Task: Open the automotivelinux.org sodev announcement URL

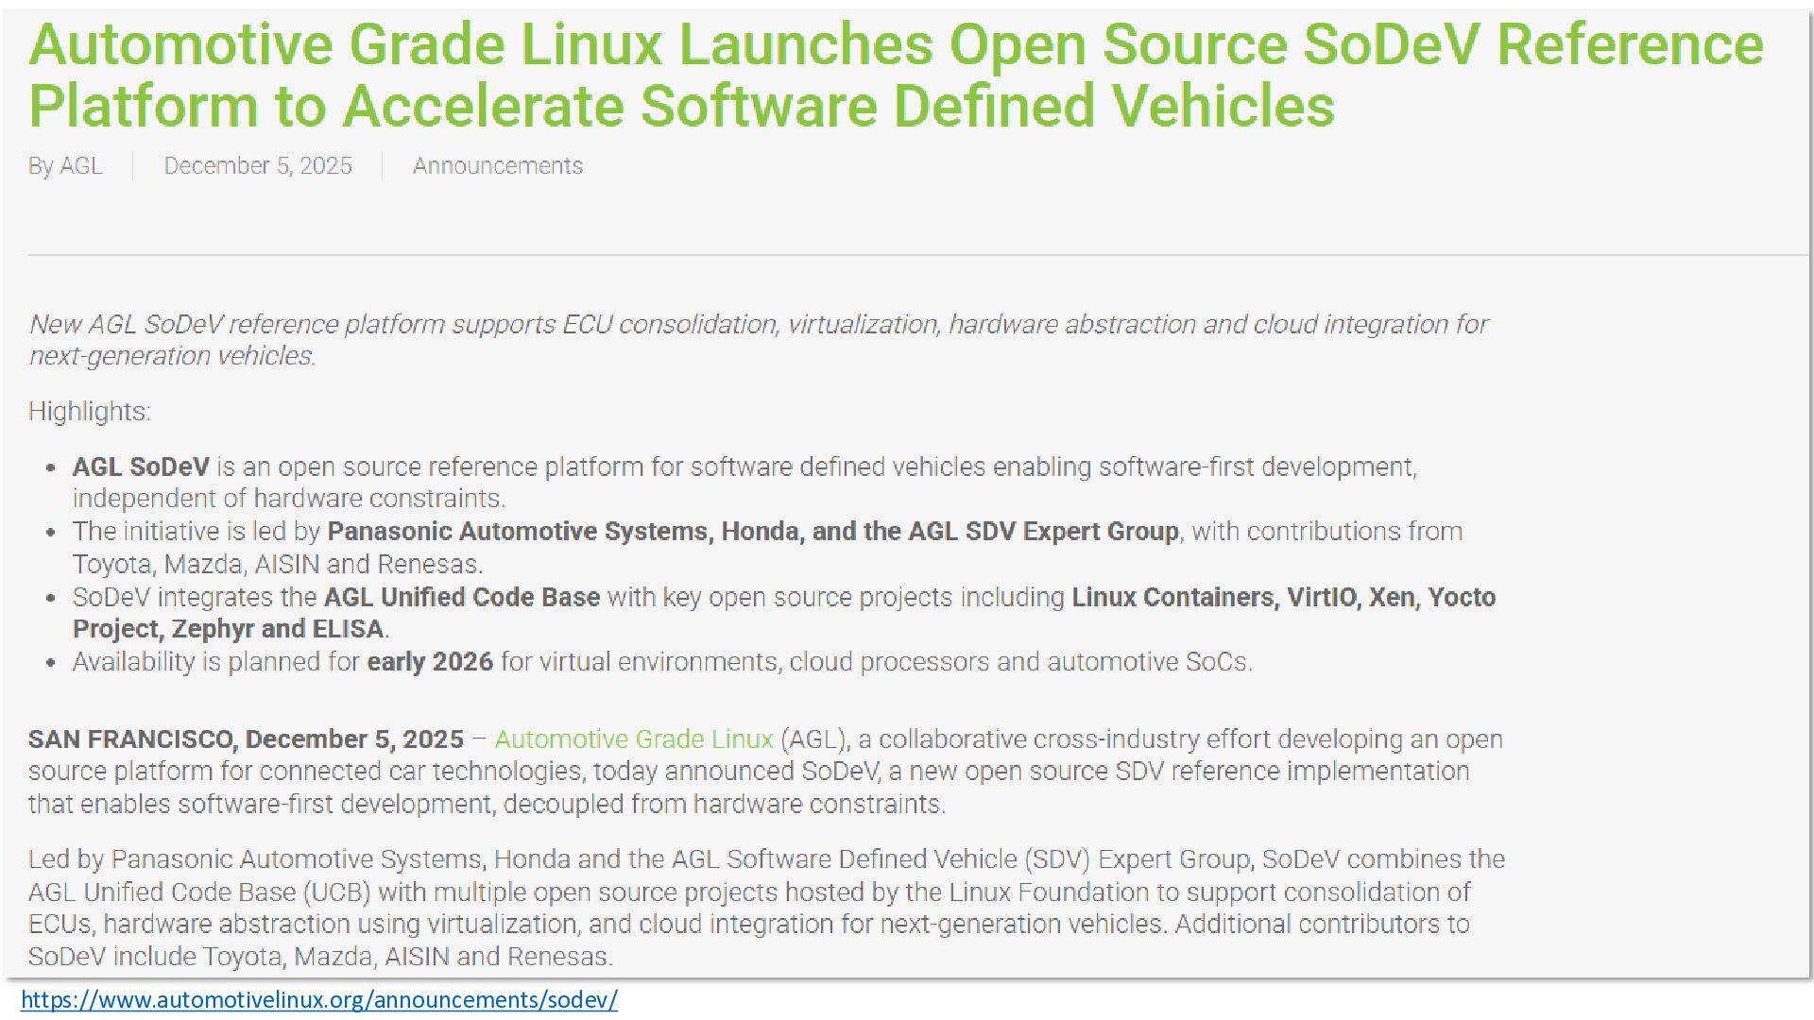Action: 319,1000
